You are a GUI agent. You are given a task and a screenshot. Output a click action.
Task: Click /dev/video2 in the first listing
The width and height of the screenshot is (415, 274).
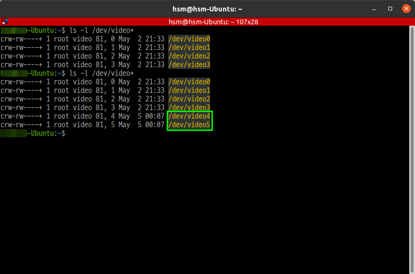[x=189, y=56]
